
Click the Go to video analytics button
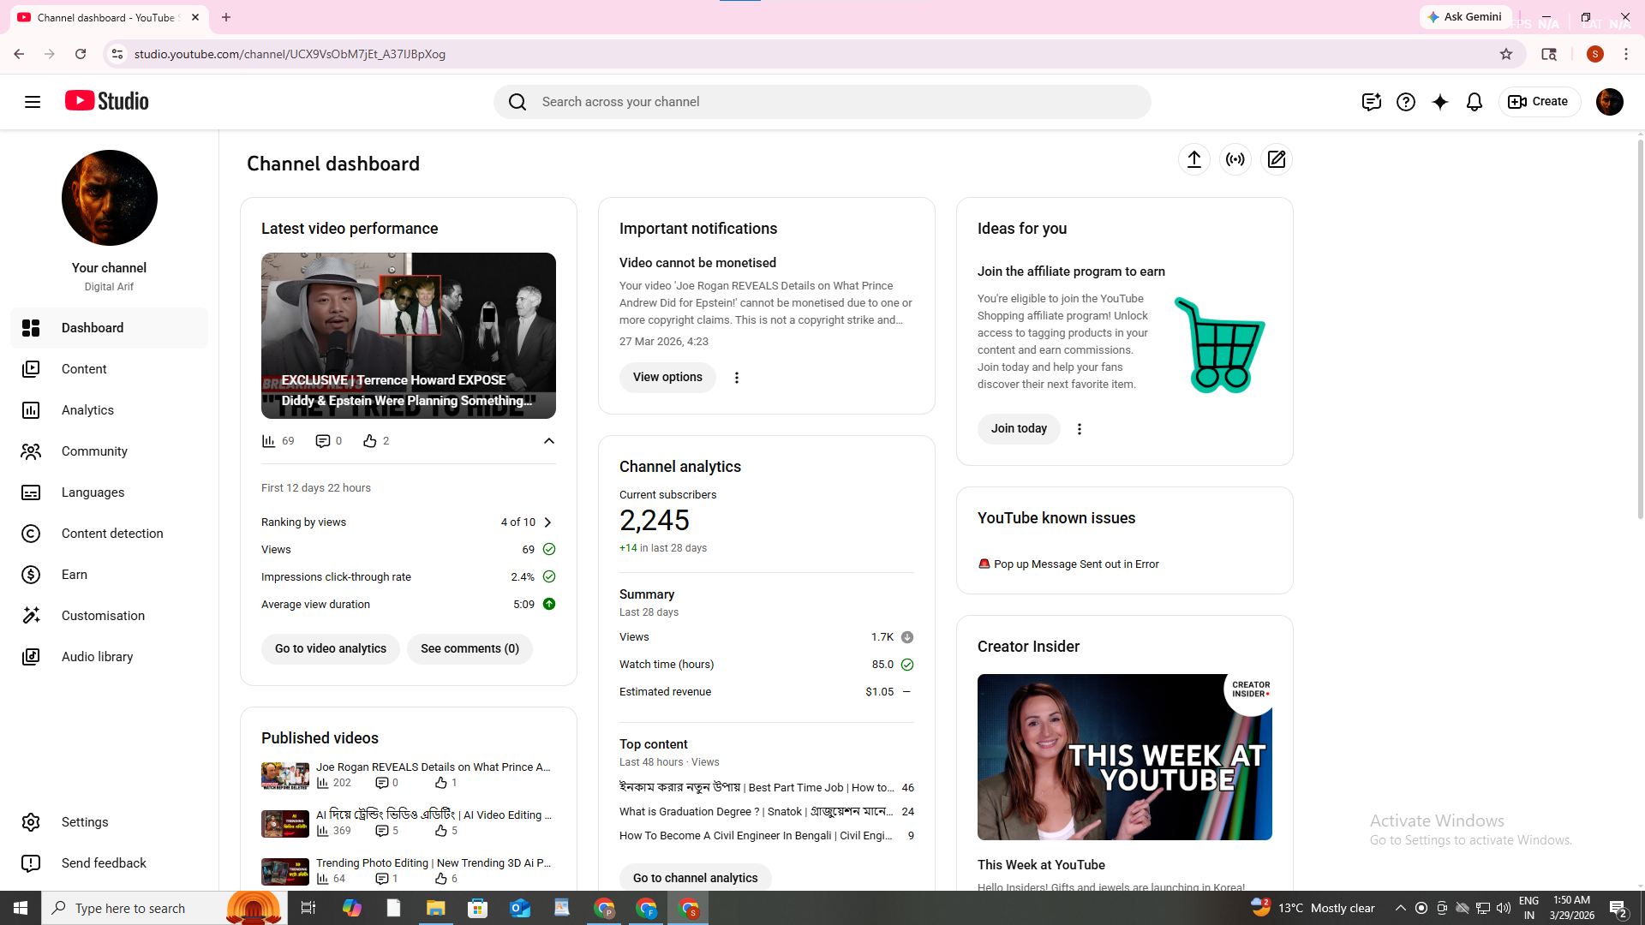point(330,648)
